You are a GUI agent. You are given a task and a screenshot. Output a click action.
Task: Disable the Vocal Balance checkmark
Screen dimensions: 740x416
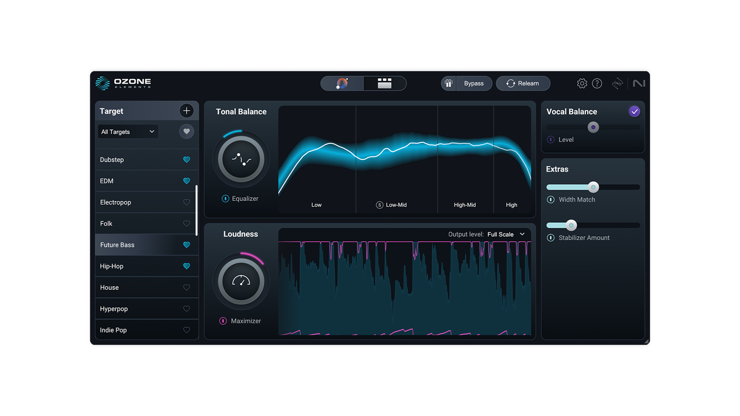(634, 111)
